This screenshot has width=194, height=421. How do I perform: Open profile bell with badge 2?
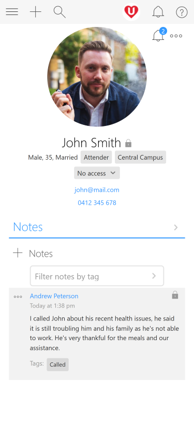(159, 35)
